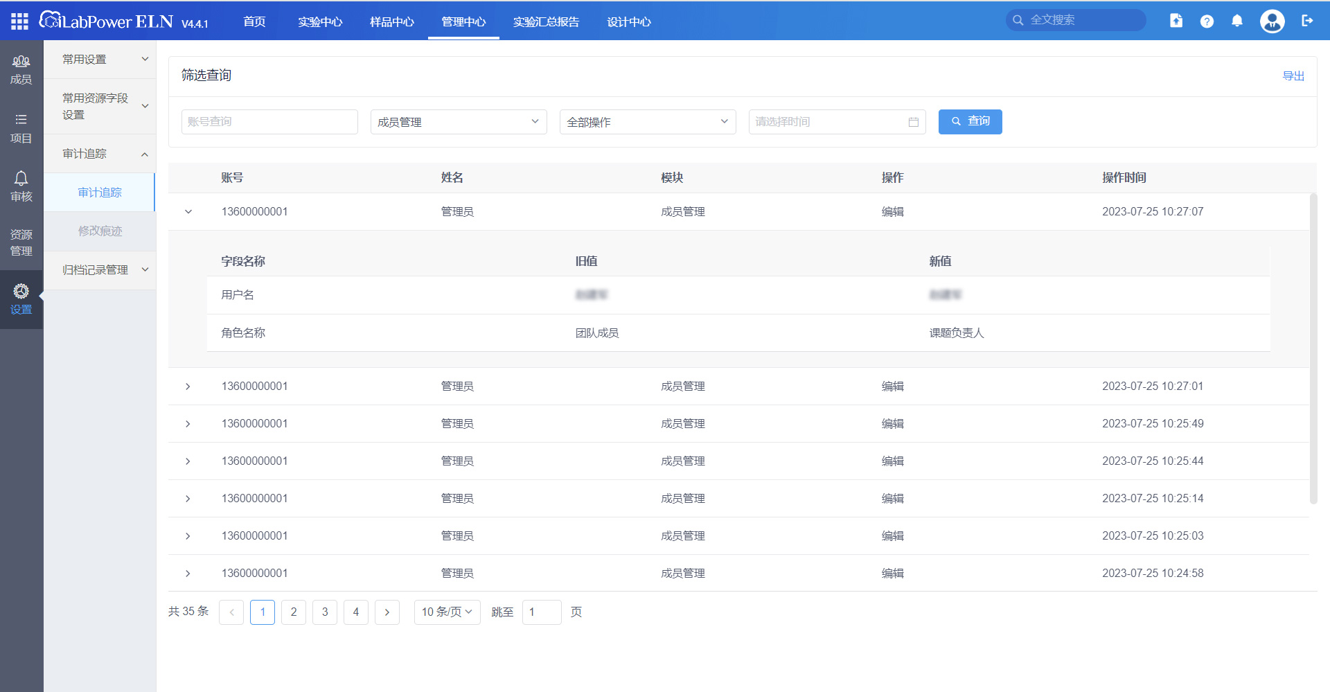Image resolution: width=1330 pixels, height=692 pixels.
Task: Switch to 样品中心 tab
Action: (392, 21)
